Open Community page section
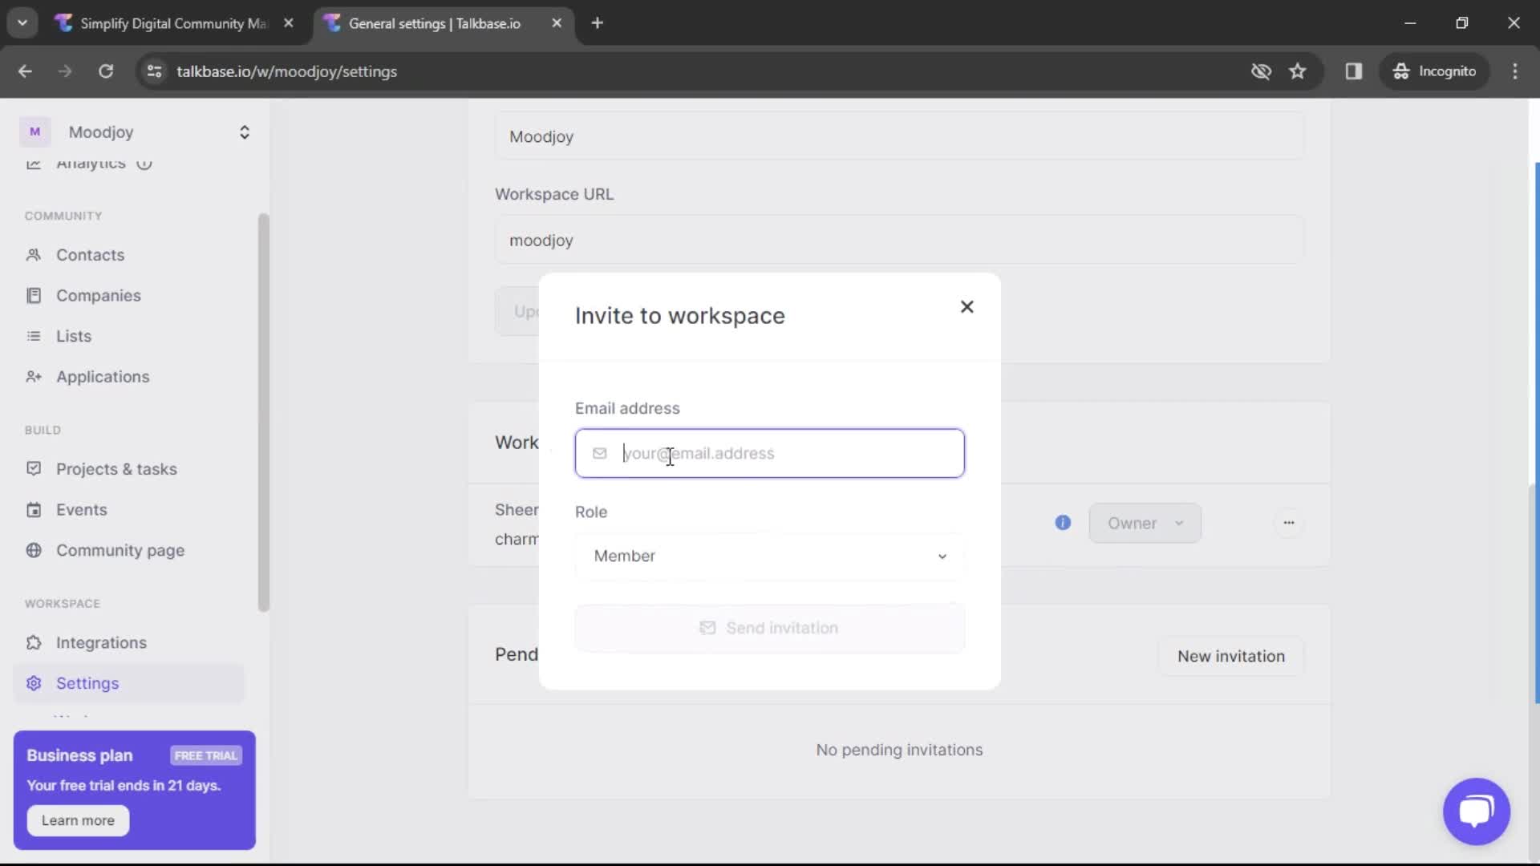The image size is (1540, 866). [x=120, y=550]
